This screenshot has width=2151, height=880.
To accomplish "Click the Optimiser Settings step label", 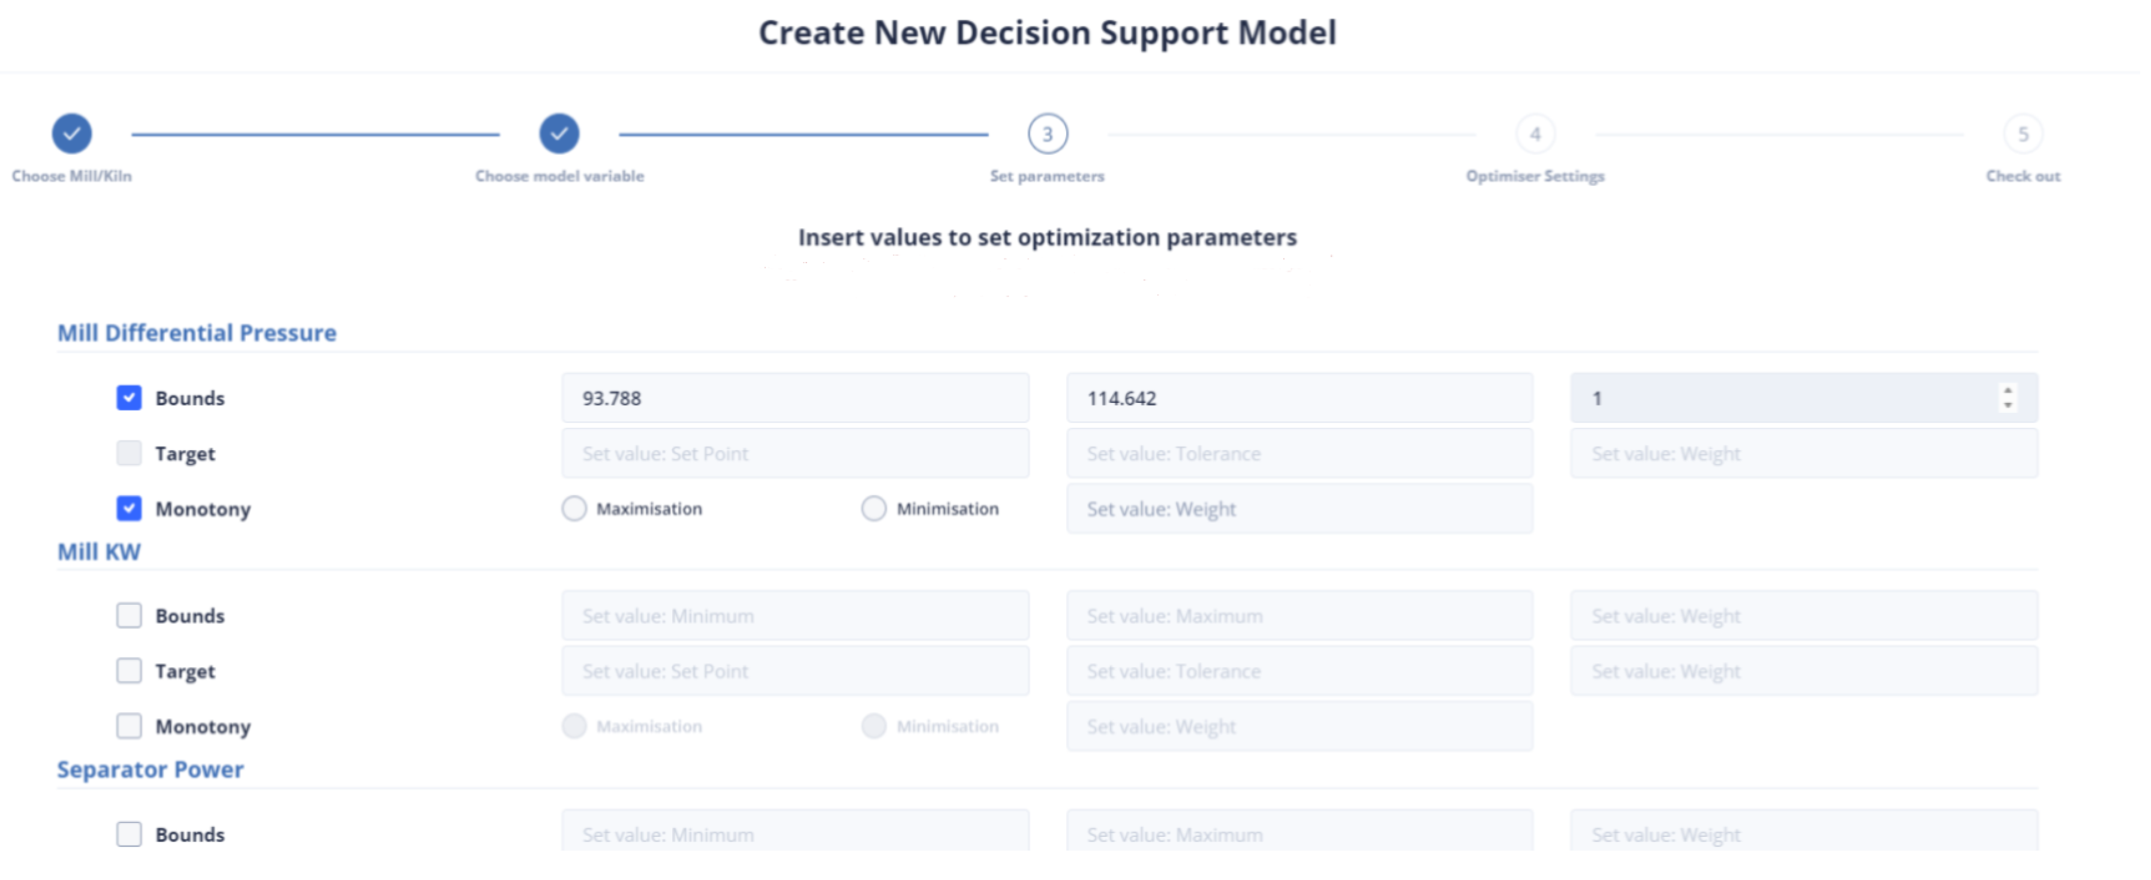I will pos(1535,176).
